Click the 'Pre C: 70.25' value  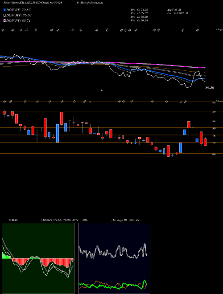(x=140, y=20)
